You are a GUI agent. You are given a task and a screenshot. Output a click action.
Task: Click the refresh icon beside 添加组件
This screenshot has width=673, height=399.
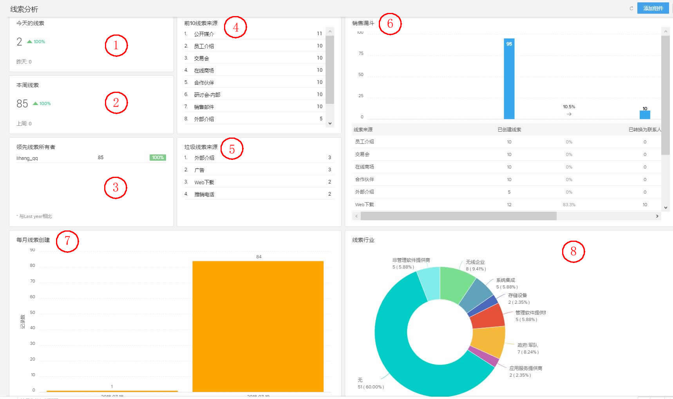coord(631,8)
